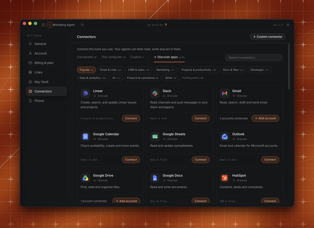Add another Google Drive account
The image size is (314, 228).
[127, 201]
